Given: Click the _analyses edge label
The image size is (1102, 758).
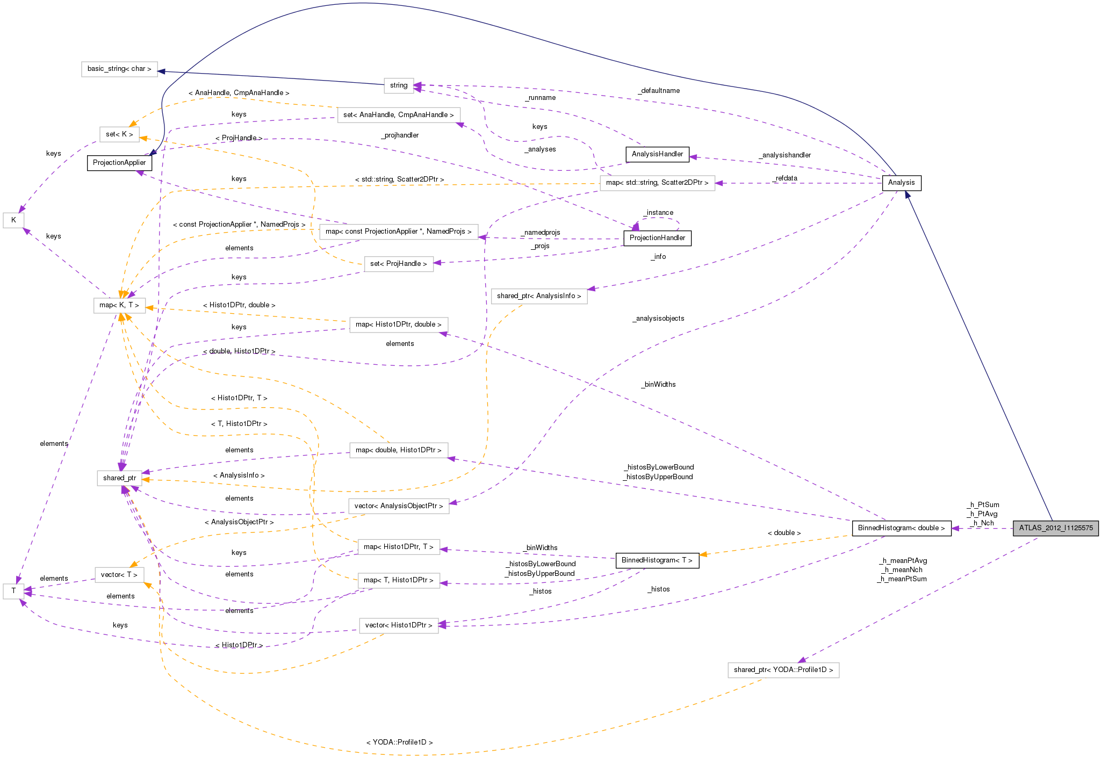Looking at the screenshot, I should [x=540, y=149].
